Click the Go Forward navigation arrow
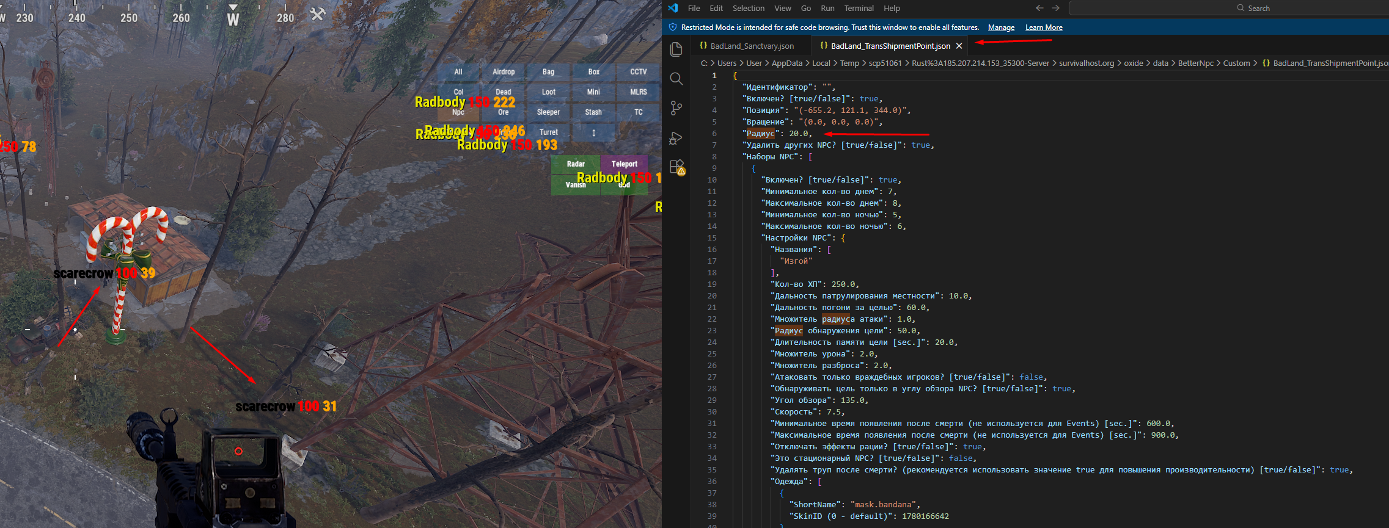Screen dimensions: 1389x528 [x=1056, y=8]
